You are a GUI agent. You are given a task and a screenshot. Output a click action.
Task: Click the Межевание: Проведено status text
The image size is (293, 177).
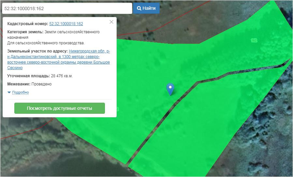tap(29, 84)
